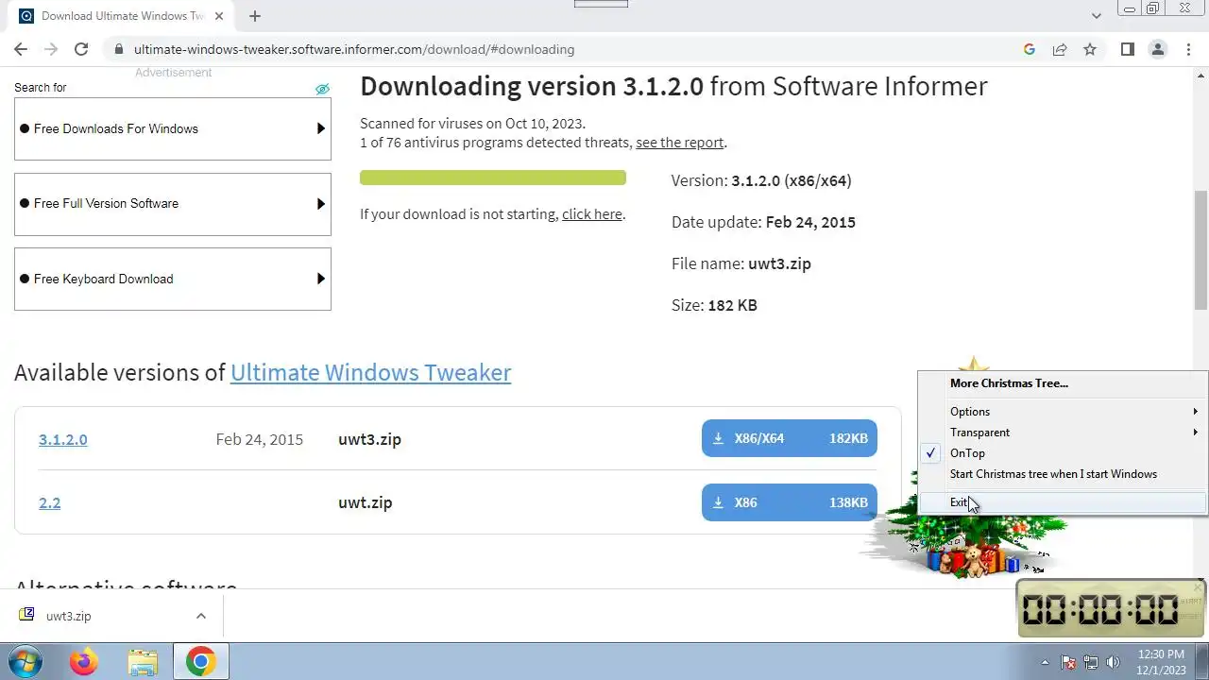Click uwt3.zip download file icon
The width and height of the screenshot is (1209, 680).
pyautogui.click(x=26, y=615)
